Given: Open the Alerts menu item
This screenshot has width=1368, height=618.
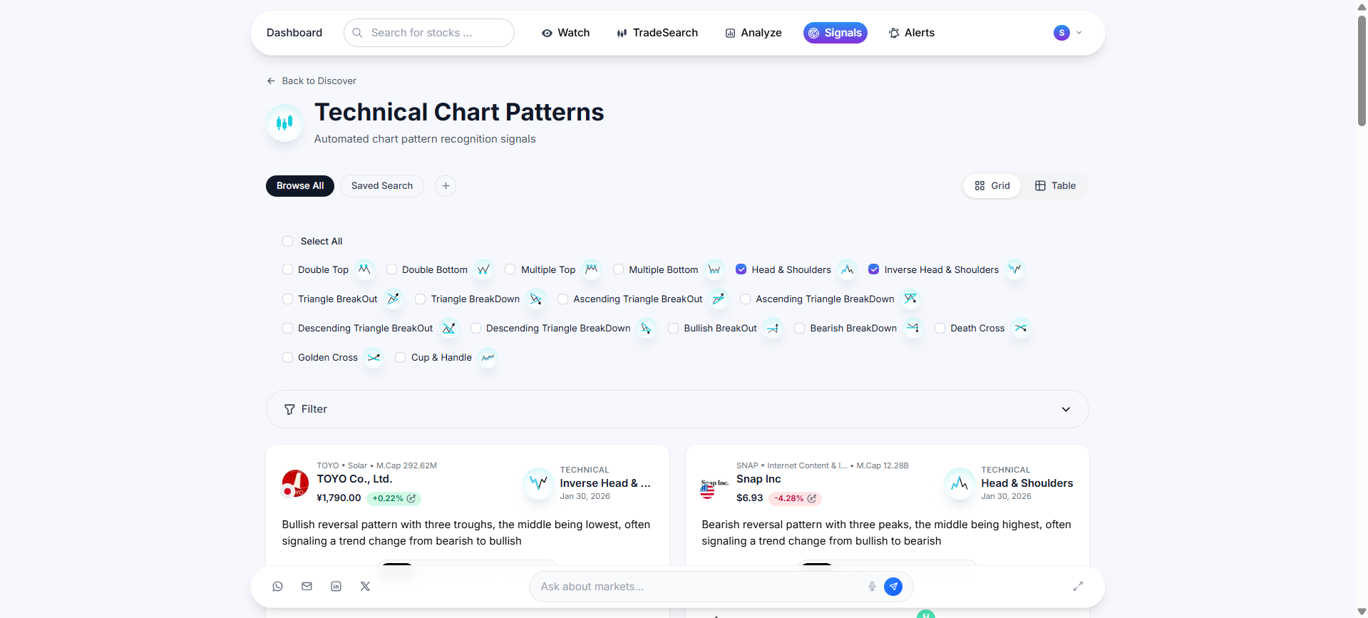Looking at the screenshot, I should tap(911, 33).
